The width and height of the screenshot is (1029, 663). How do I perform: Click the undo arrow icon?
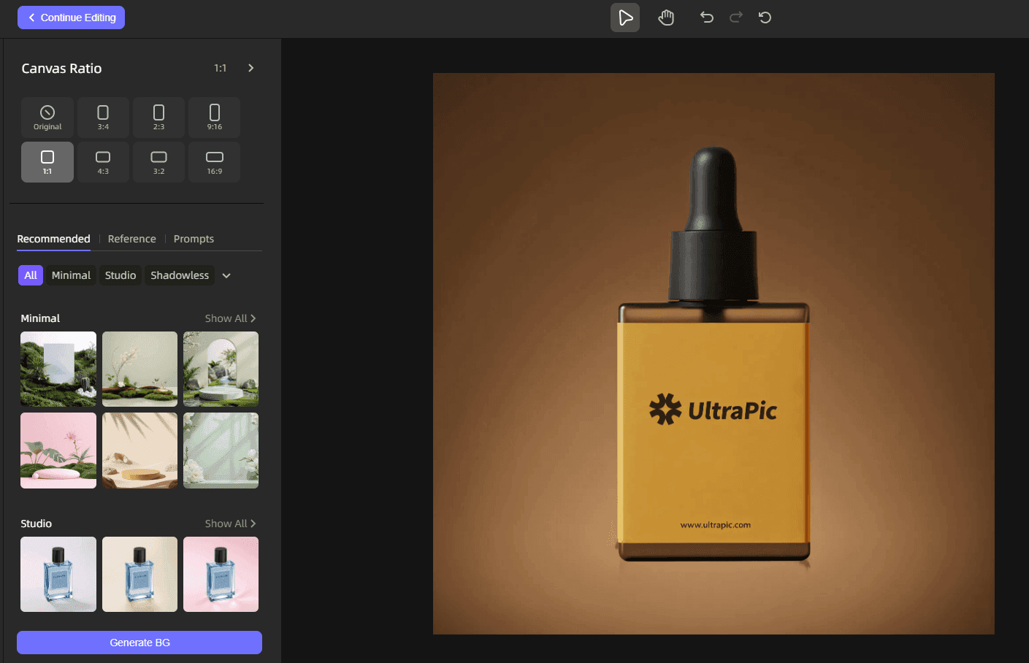706,17
